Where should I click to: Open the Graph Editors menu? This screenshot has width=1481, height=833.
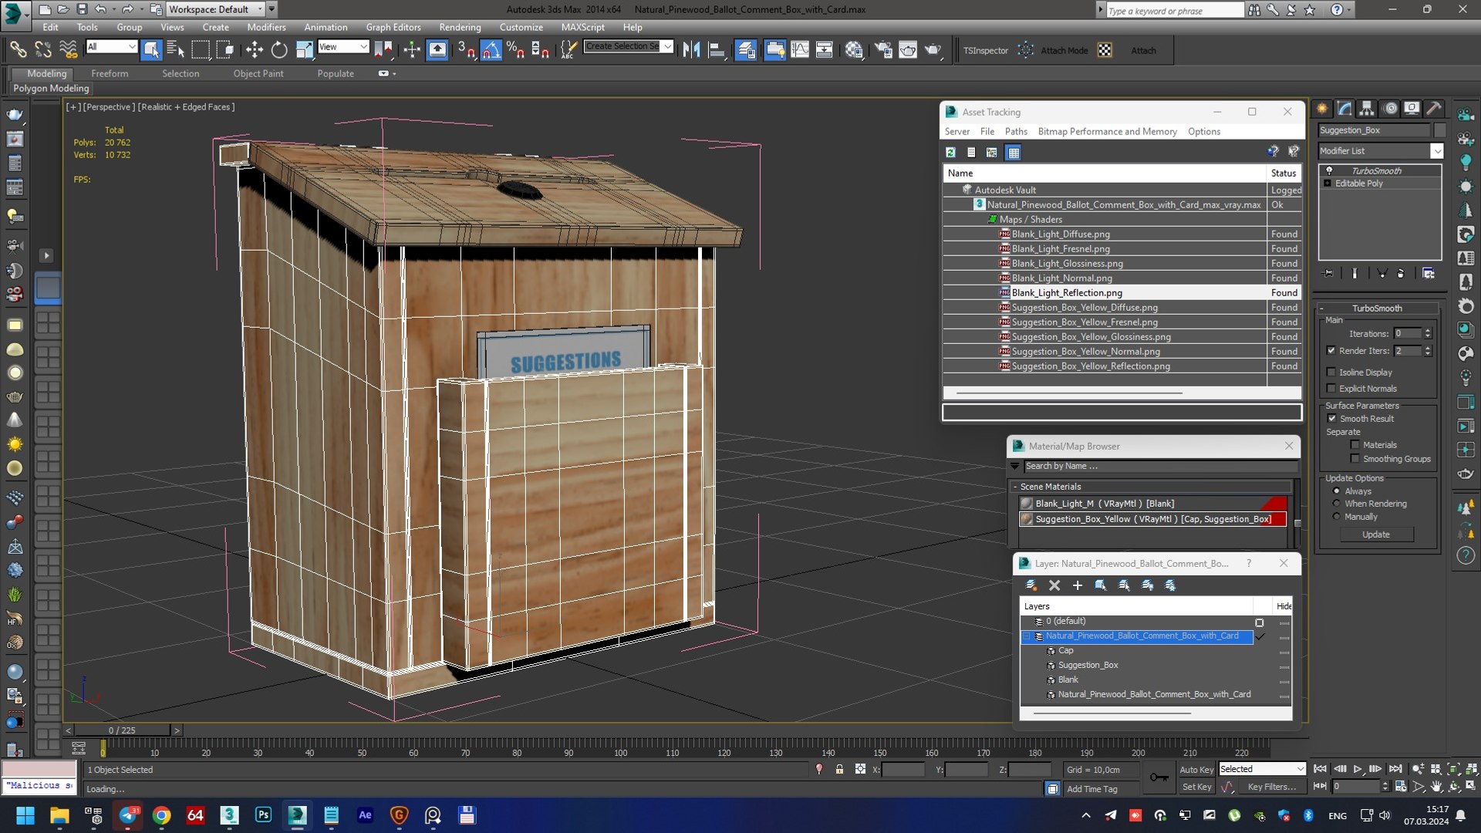[x=393, y=27]
